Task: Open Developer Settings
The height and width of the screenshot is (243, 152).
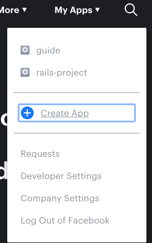Action: [x=61, y=176]
